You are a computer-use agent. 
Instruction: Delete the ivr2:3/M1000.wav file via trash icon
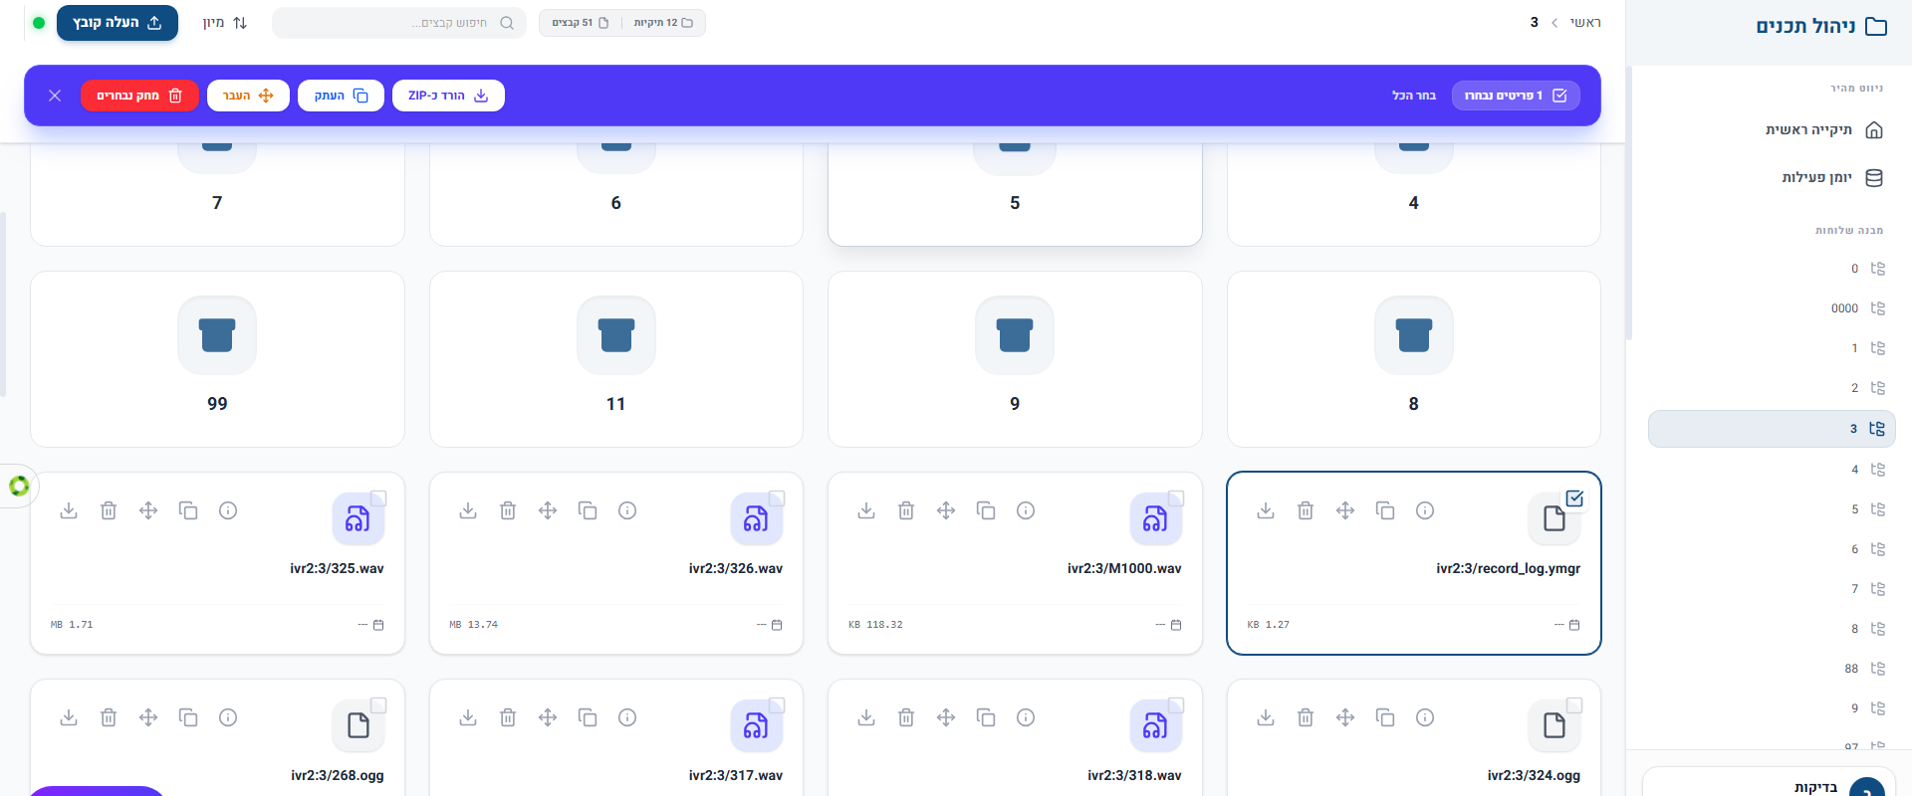click(906, 510)
